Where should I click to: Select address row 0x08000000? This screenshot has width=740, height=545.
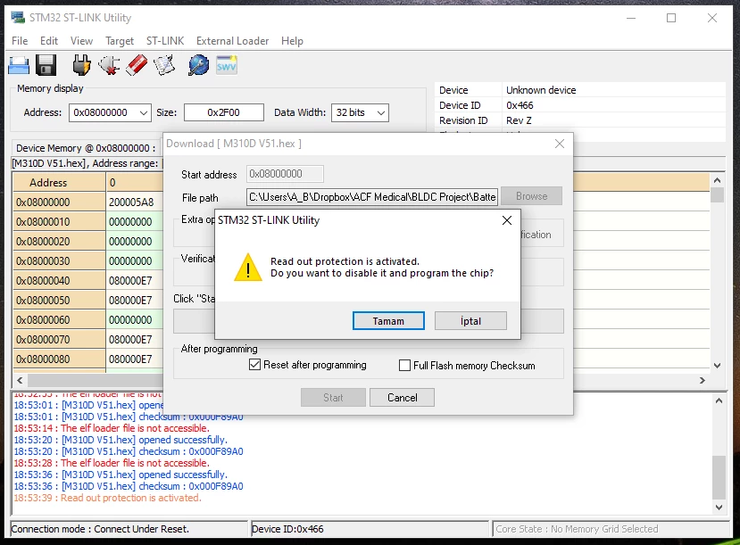[59, 202]
